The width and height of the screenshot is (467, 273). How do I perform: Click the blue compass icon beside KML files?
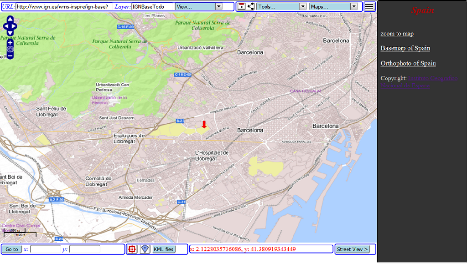(x=145, y=249)
